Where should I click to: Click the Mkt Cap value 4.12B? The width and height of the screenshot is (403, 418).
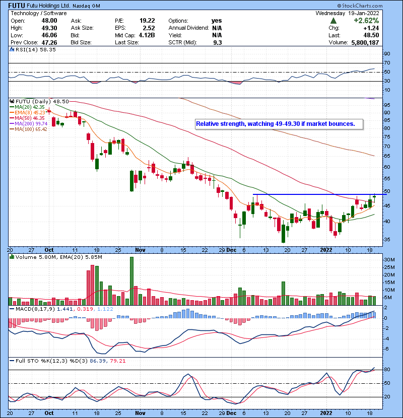tap(147, 35)
